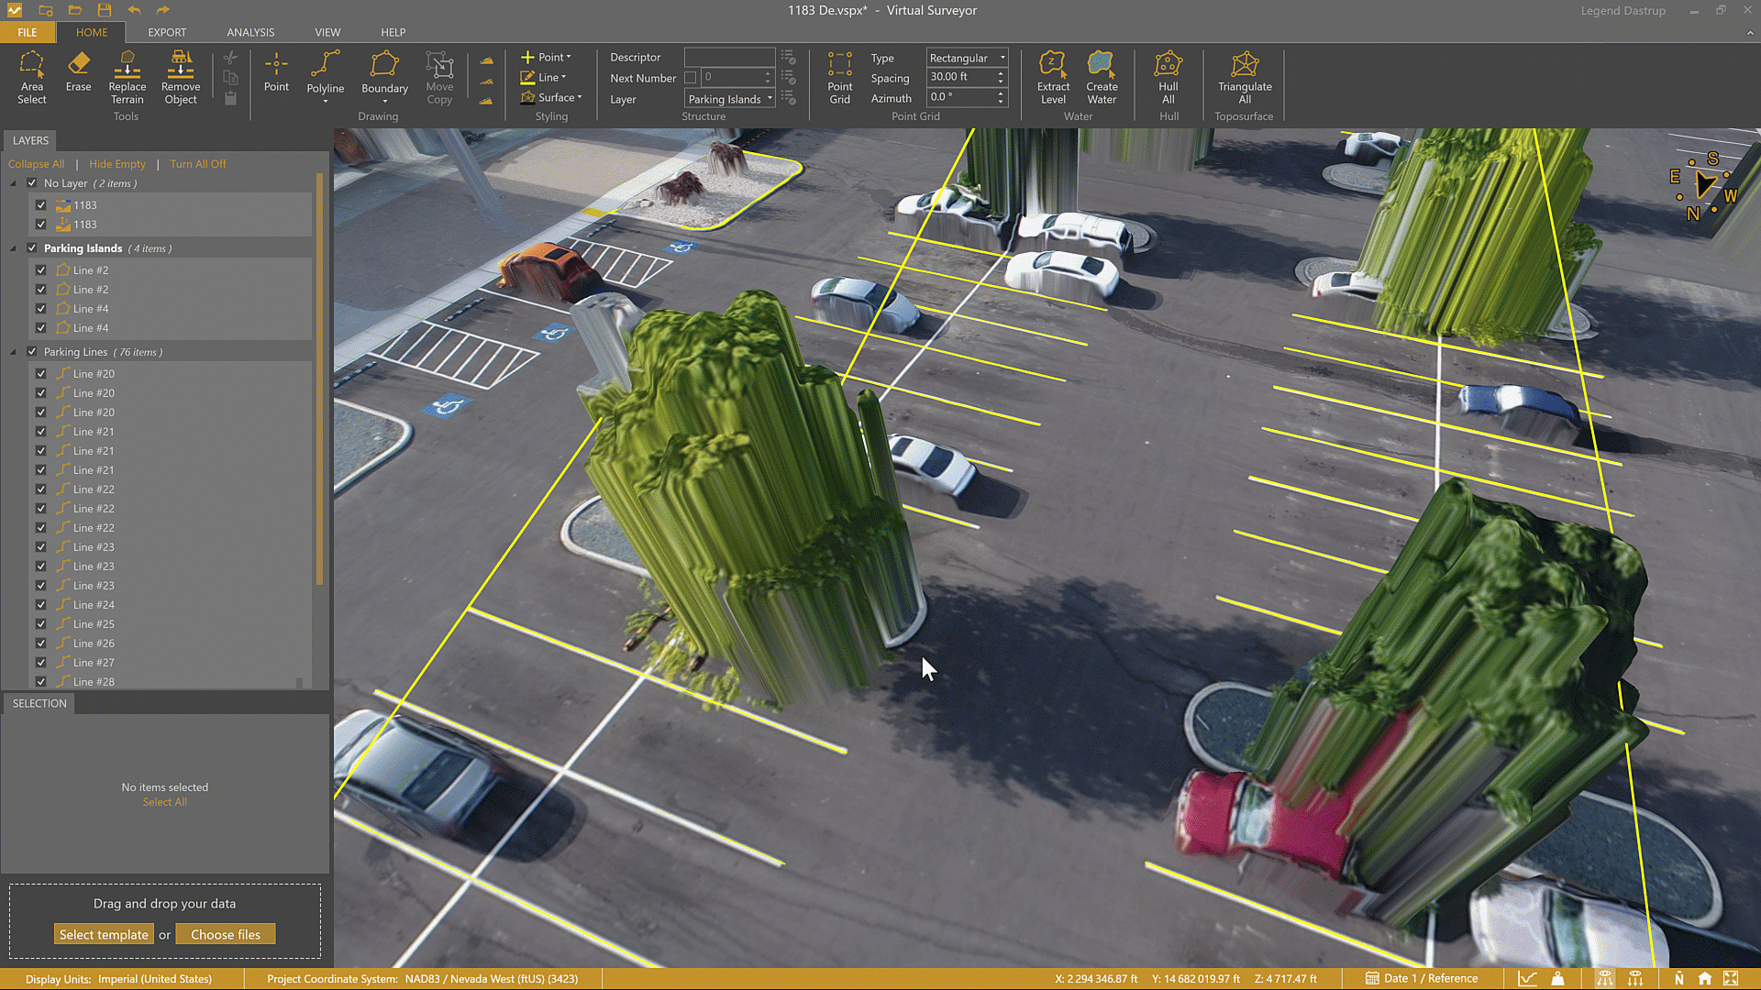Click the Choose files button
Viewport: 1761px width, 990px height.
coord(226,934)
